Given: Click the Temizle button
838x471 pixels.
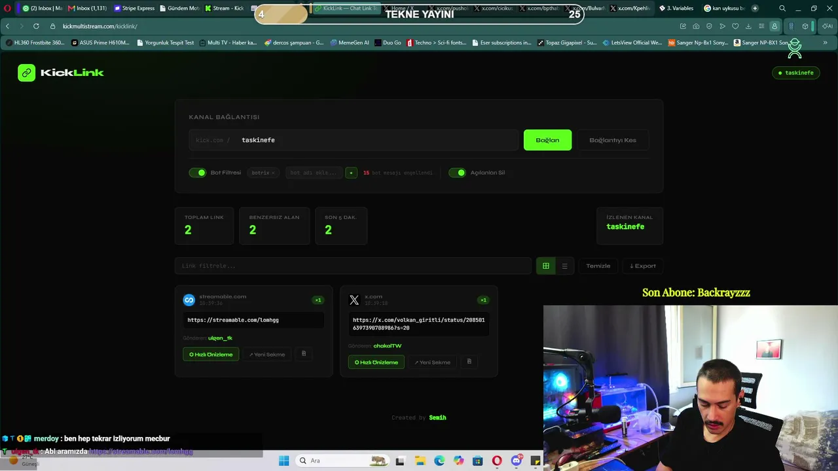Looking at the screenshot, I should [x=598, y=266].
